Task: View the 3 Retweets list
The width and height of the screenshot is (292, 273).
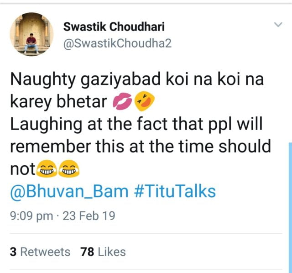Action: coord(40,252)
